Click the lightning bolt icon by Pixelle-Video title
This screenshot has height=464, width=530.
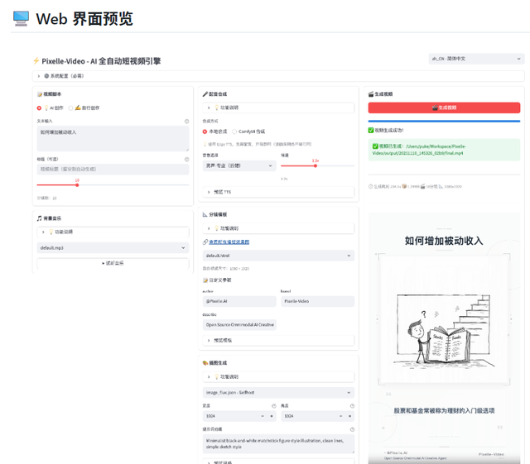36,61
